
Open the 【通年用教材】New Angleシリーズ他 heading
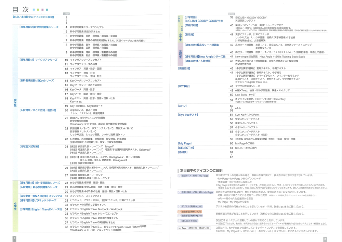pos(205,57)
